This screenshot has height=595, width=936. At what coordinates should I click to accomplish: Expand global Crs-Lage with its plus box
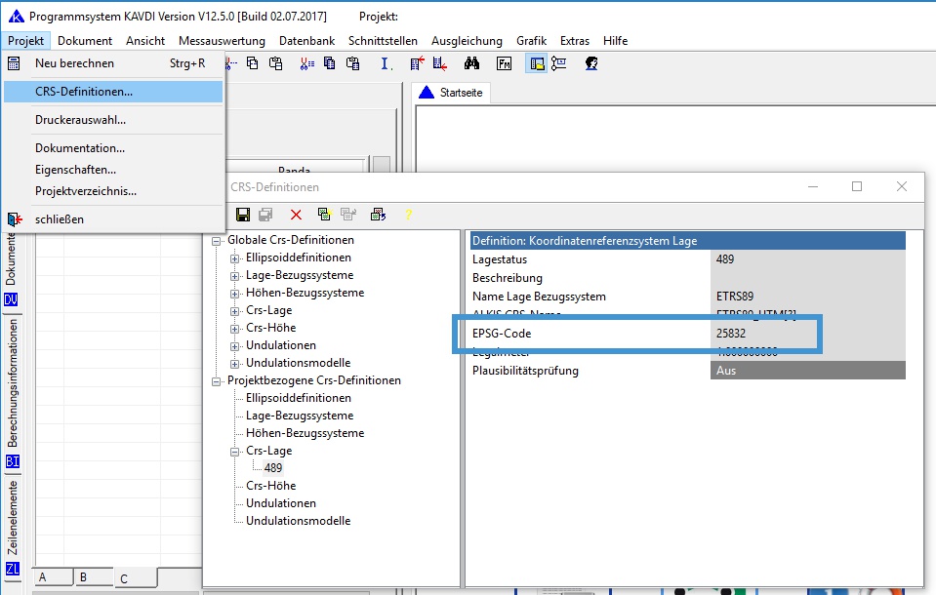pos(234,311)
